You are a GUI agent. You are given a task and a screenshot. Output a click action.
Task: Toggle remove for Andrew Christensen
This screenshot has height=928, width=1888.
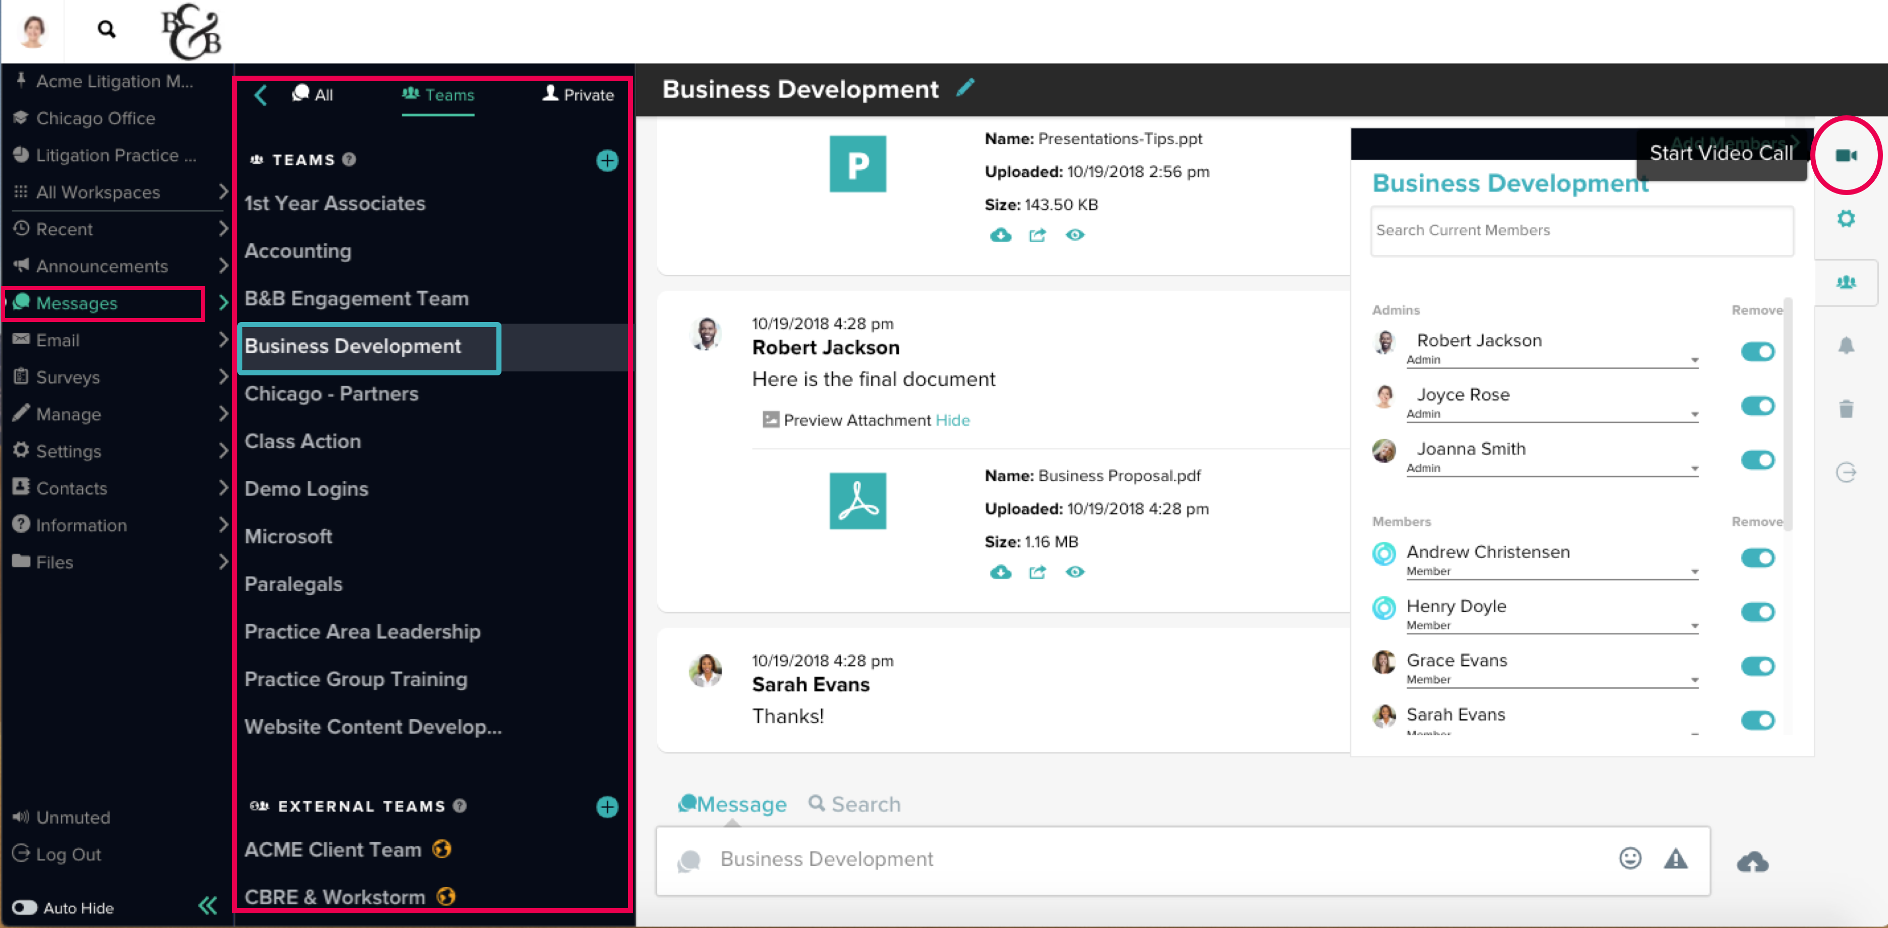1757,558
